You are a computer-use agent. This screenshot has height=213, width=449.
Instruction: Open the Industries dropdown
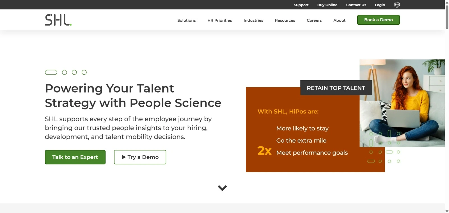coord(253,20)
